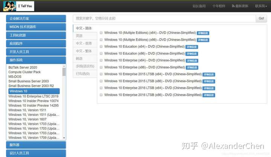Check Windows 10 Multiple Editions x86 checkbox
The width and height of the screenshot is (271, 157).
pos(101,40)
